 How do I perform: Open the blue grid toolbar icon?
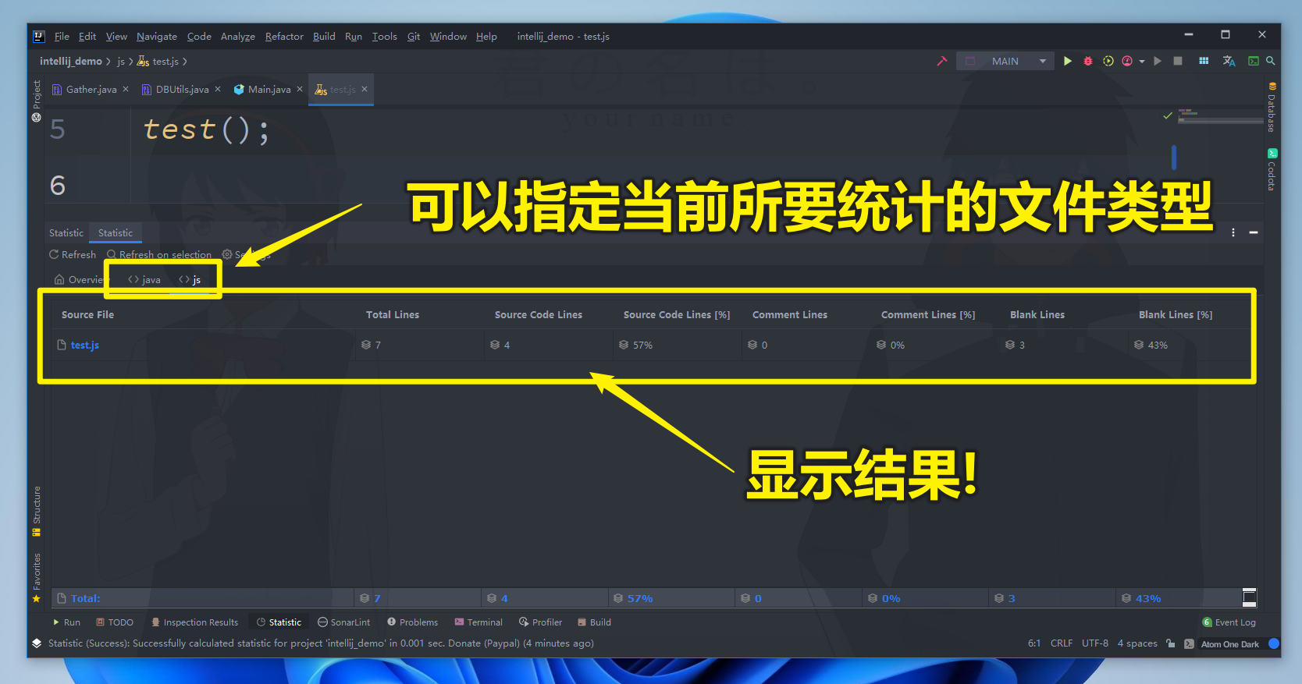1204,61
